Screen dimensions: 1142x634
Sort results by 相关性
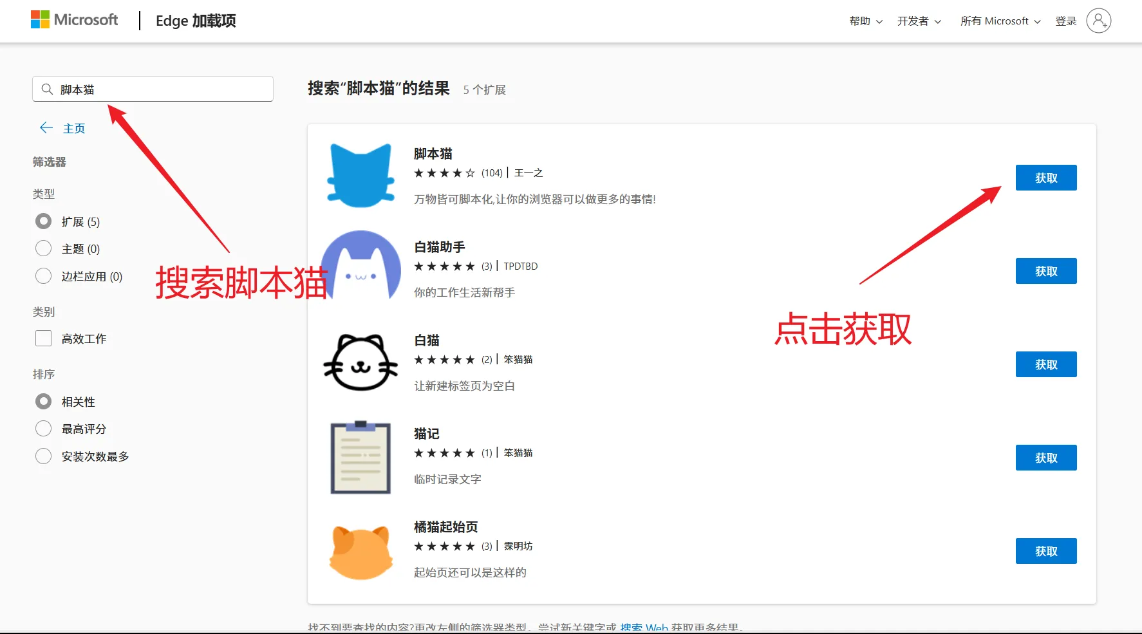(x=43, y=402)
